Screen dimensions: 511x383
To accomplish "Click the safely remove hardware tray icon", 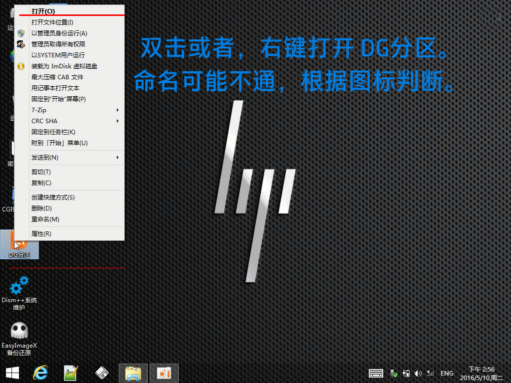I will tap(394, 373).
